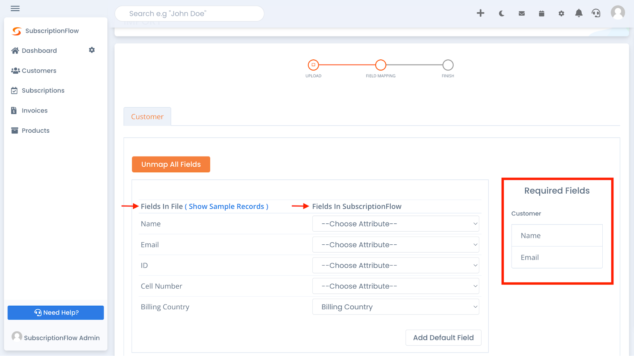Click Unmap All Fields button

pos(171,164)
